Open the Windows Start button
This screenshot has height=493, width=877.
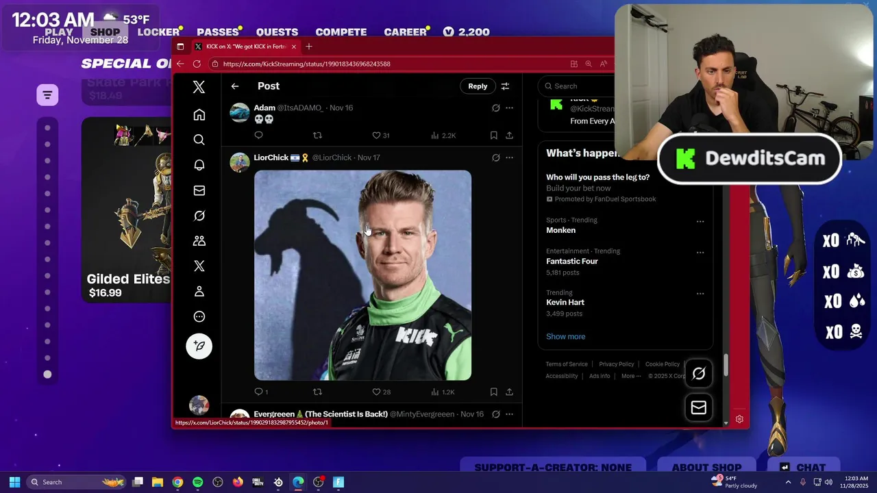pos(14,482)
